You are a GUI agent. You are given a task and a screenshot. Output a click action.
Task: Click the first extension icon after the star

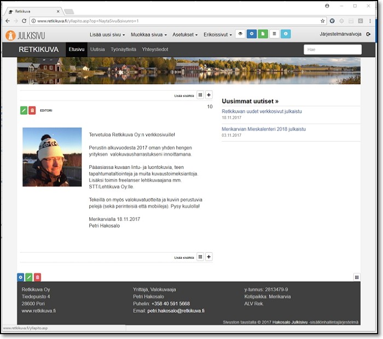[x=332, y=21]
